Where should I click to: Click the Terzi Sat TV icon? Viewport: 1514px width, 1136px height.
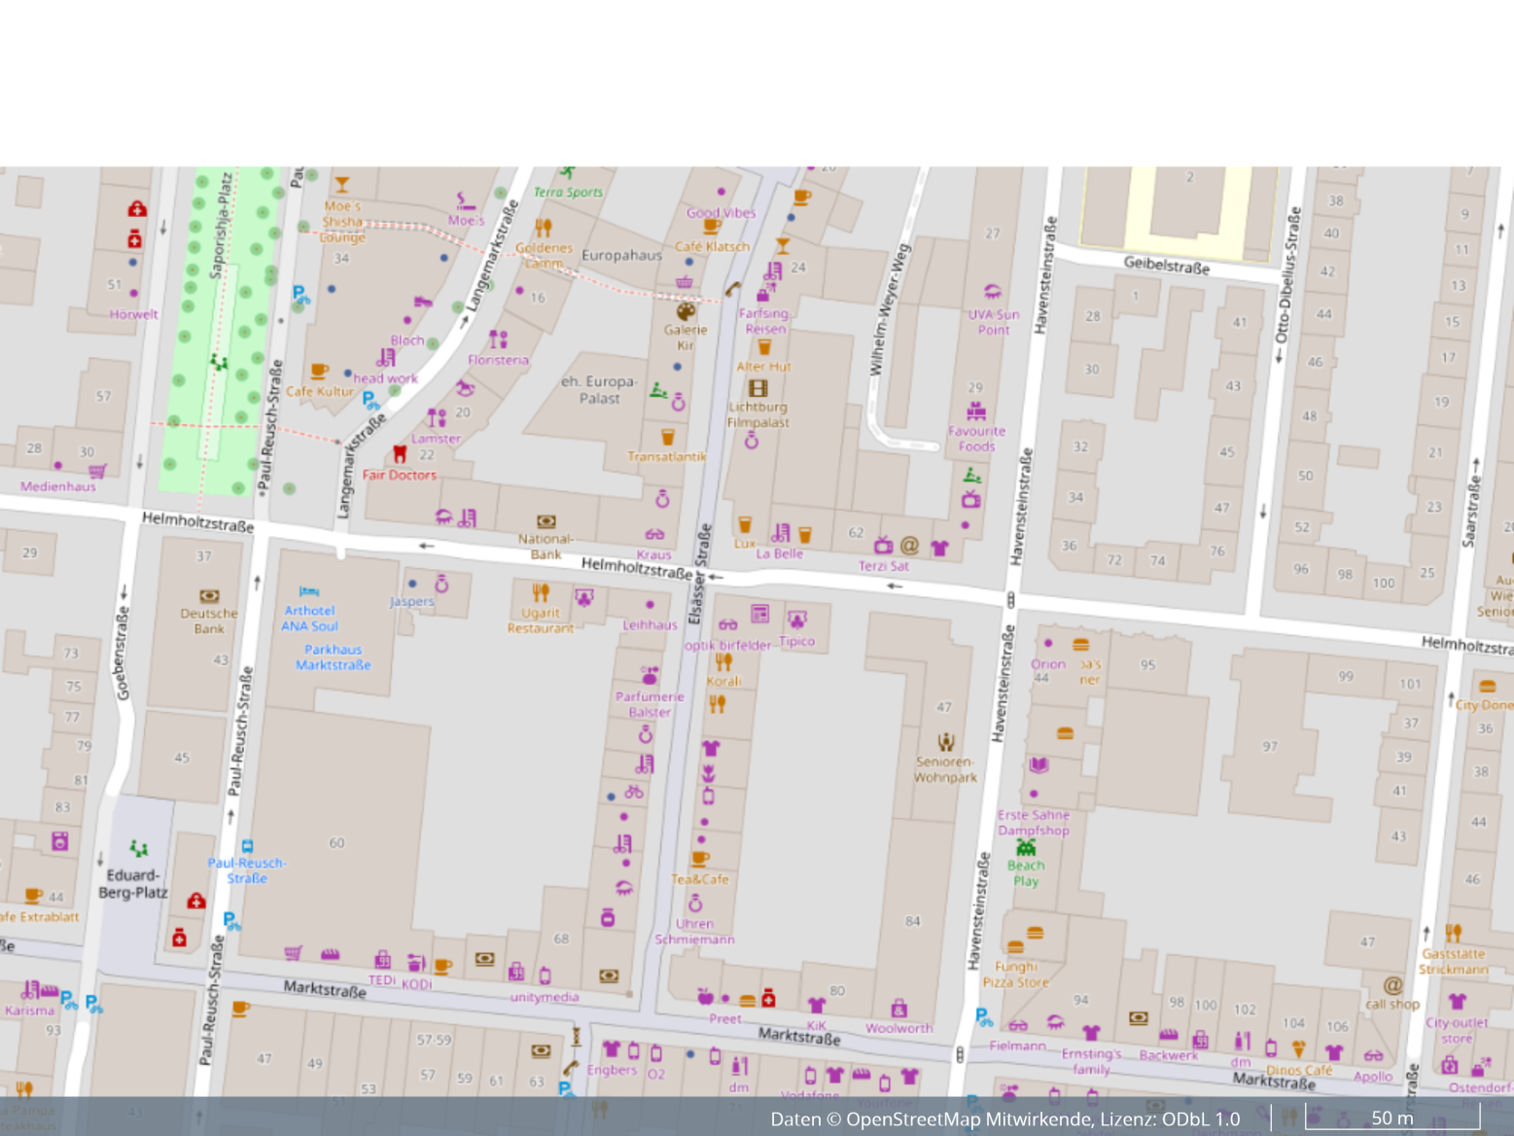click(x=883, y=545)
